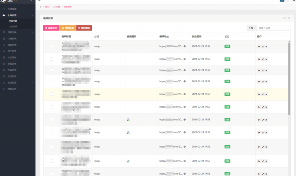Play the video in the first row
Viewport: 296px width, 176px height.
259,47
